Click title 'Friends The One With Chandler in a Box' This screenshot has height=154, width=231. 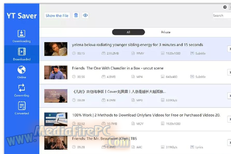pyautogui.click(x=118, y=68)
